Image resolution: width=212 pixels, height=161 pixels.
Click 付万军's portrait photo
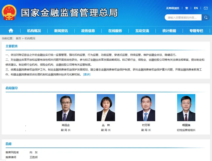(x=146, y=108)
